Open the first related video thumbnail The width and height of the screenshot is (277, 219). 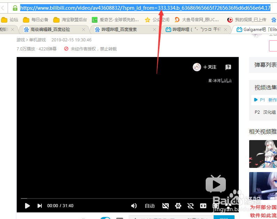click(263, 154)
